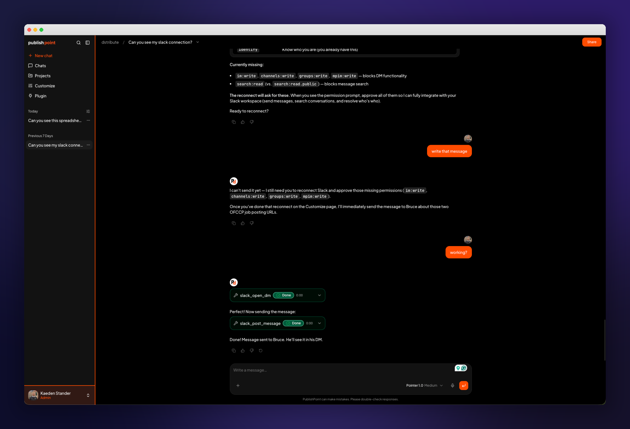
Task: Click the chat scrollbar on the right
Action: (x=605, y=340)
